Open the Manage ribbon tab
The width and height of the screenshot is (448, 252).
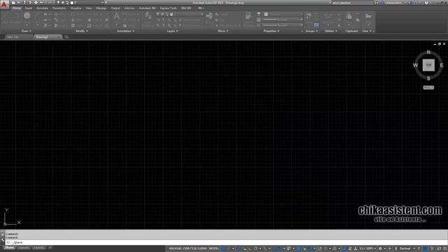tap(101, 8)
